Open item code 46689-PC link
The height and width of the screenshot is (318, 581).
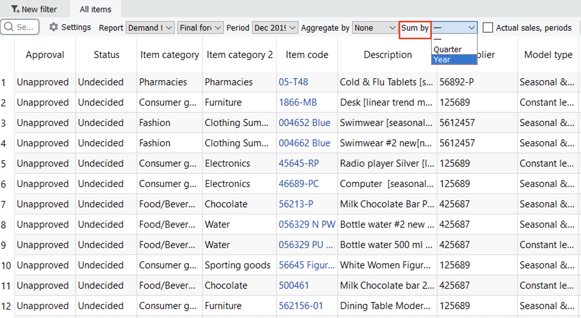299,184
